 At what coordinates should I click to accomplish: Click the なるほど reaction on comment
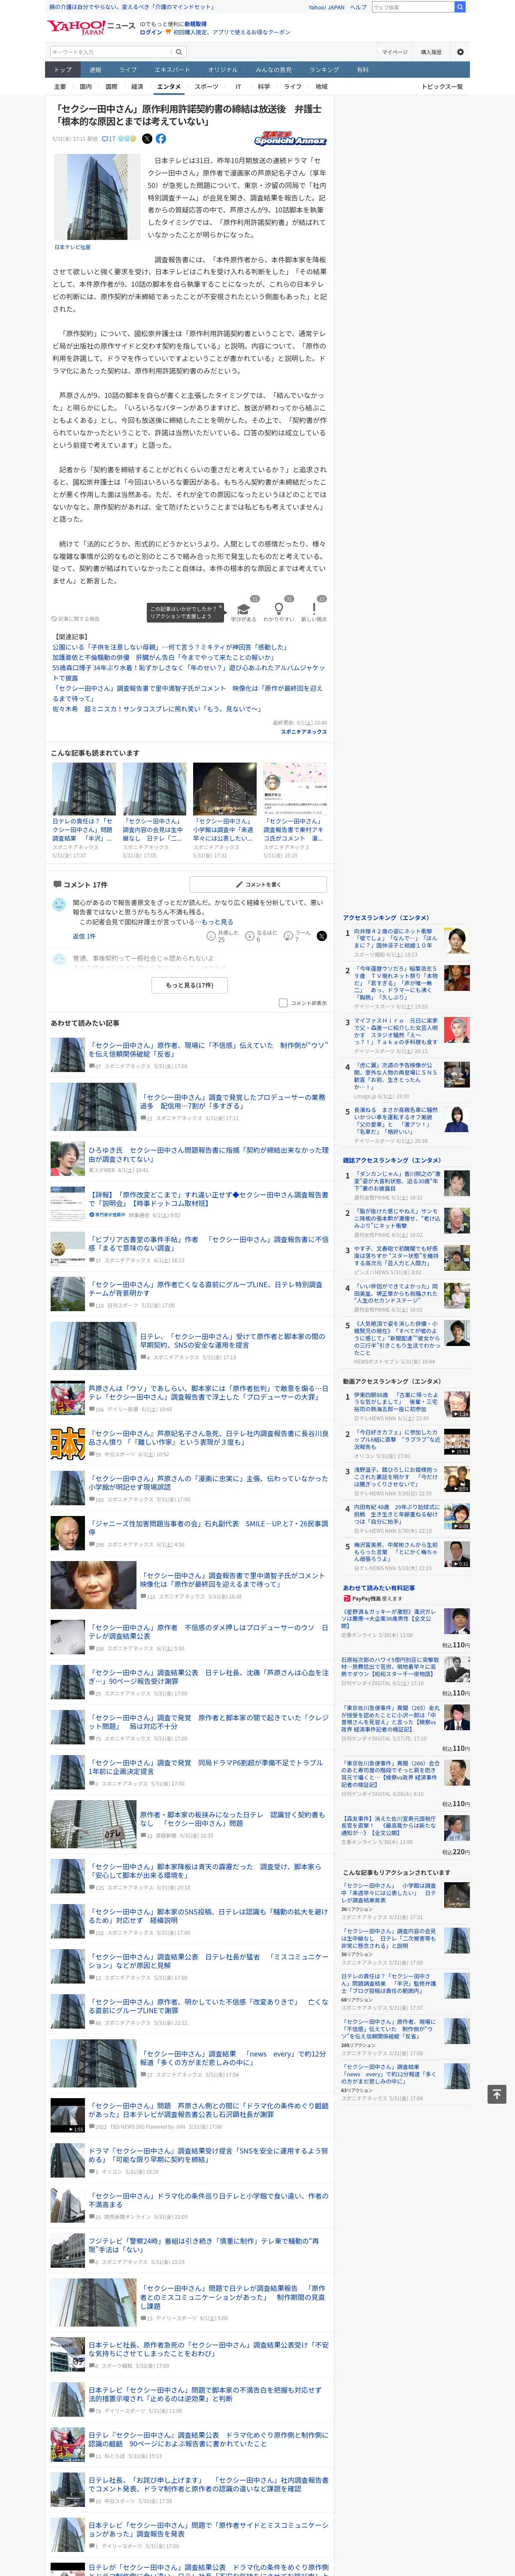pyautogui.click(x=250, y=936)
